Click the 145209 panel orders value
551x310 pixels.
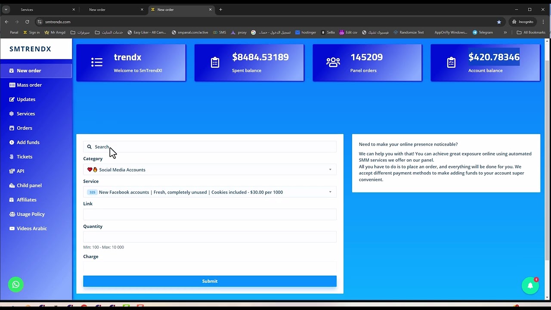point(366,57)
